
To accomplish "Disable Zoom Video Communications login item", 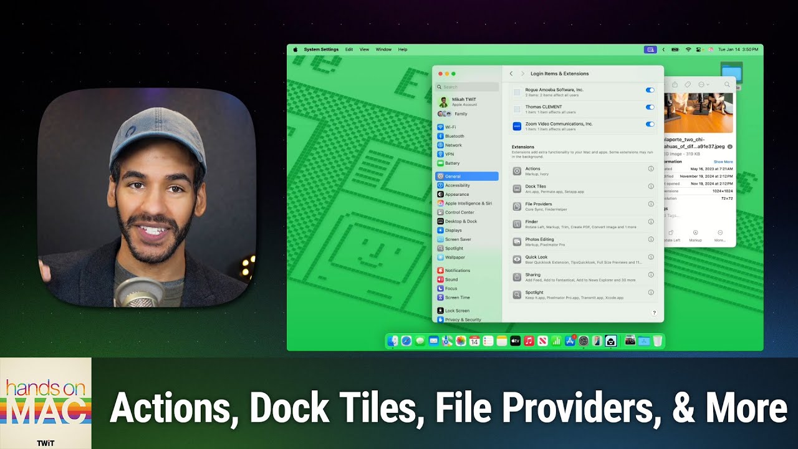I will click(650, 124).
